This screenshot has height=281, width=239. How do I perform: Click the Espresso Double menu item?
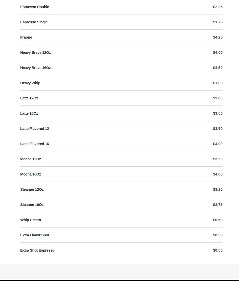click(35, 7)
